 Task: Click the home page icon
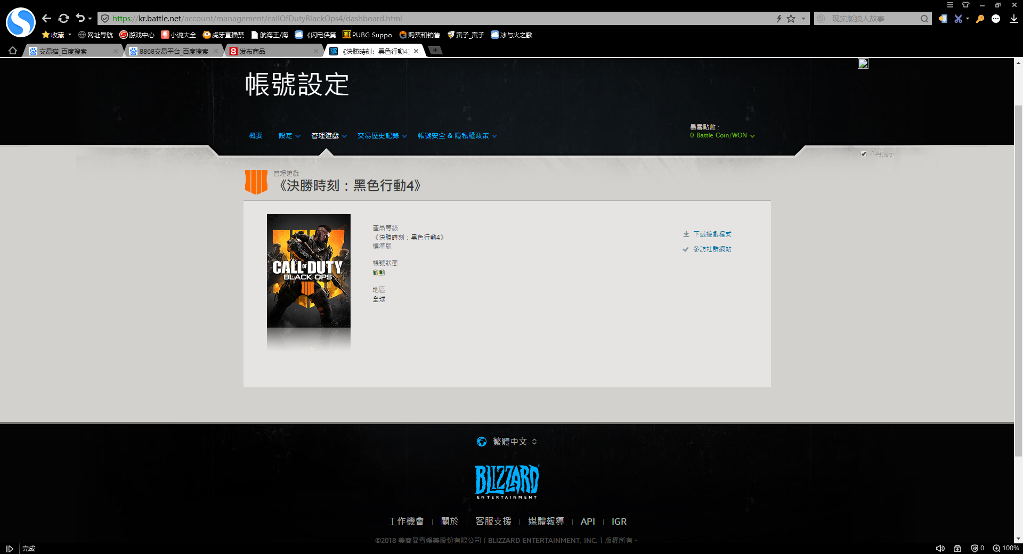(x=13, y=51)
